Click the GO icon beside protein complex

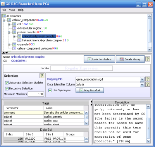14,32
